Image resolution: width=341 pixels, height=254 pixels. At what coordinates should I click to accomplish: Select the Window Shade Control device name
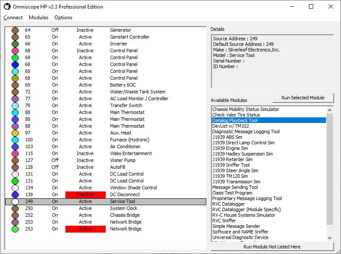(133, 188)
